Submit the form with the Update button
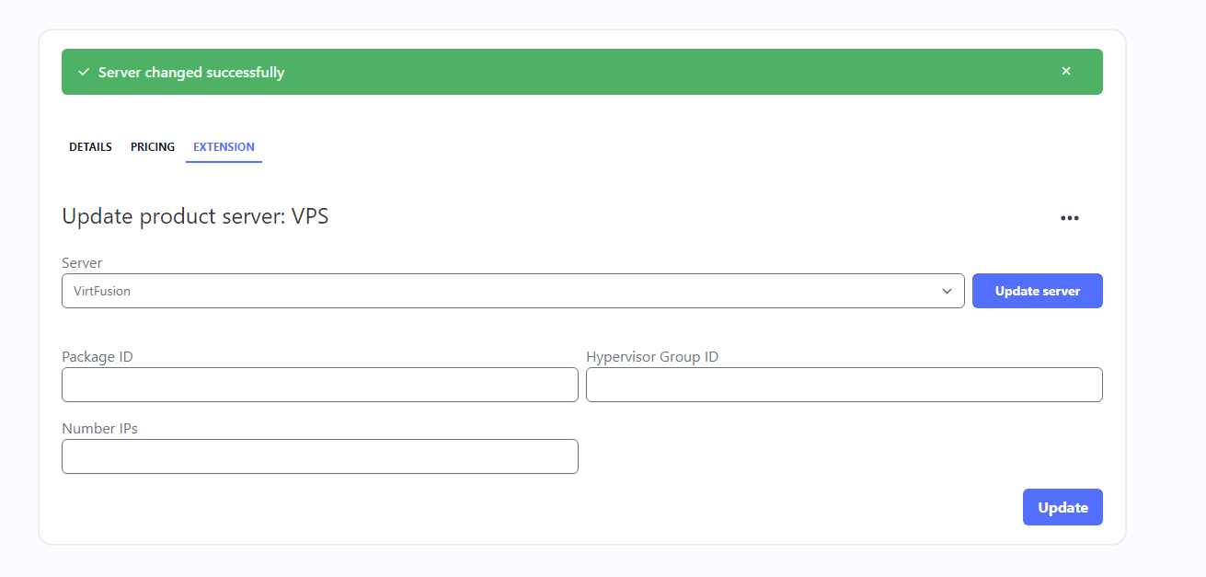Screen dimensions: 1206x577 click(1062, 507)
